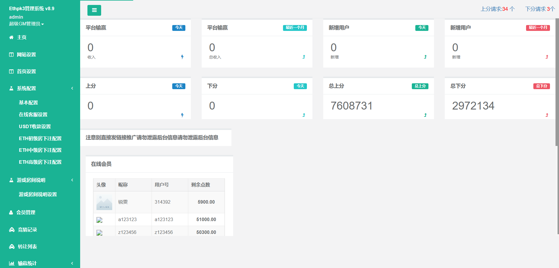Click the car icon beside 转让列表
Image resolution: width=559 pixels, height=268 pixels.
tap(12, 246)
